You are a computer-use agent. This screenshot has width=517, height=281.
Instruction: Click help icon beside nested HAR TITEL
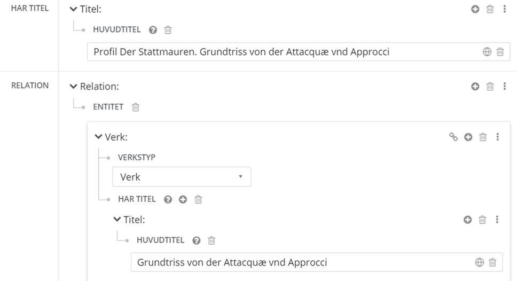pos(168,199)
